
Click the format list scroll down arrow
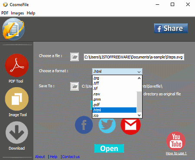point(139,115)
